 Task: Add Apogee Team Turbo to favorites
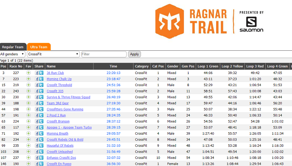[x=28, y=127]
